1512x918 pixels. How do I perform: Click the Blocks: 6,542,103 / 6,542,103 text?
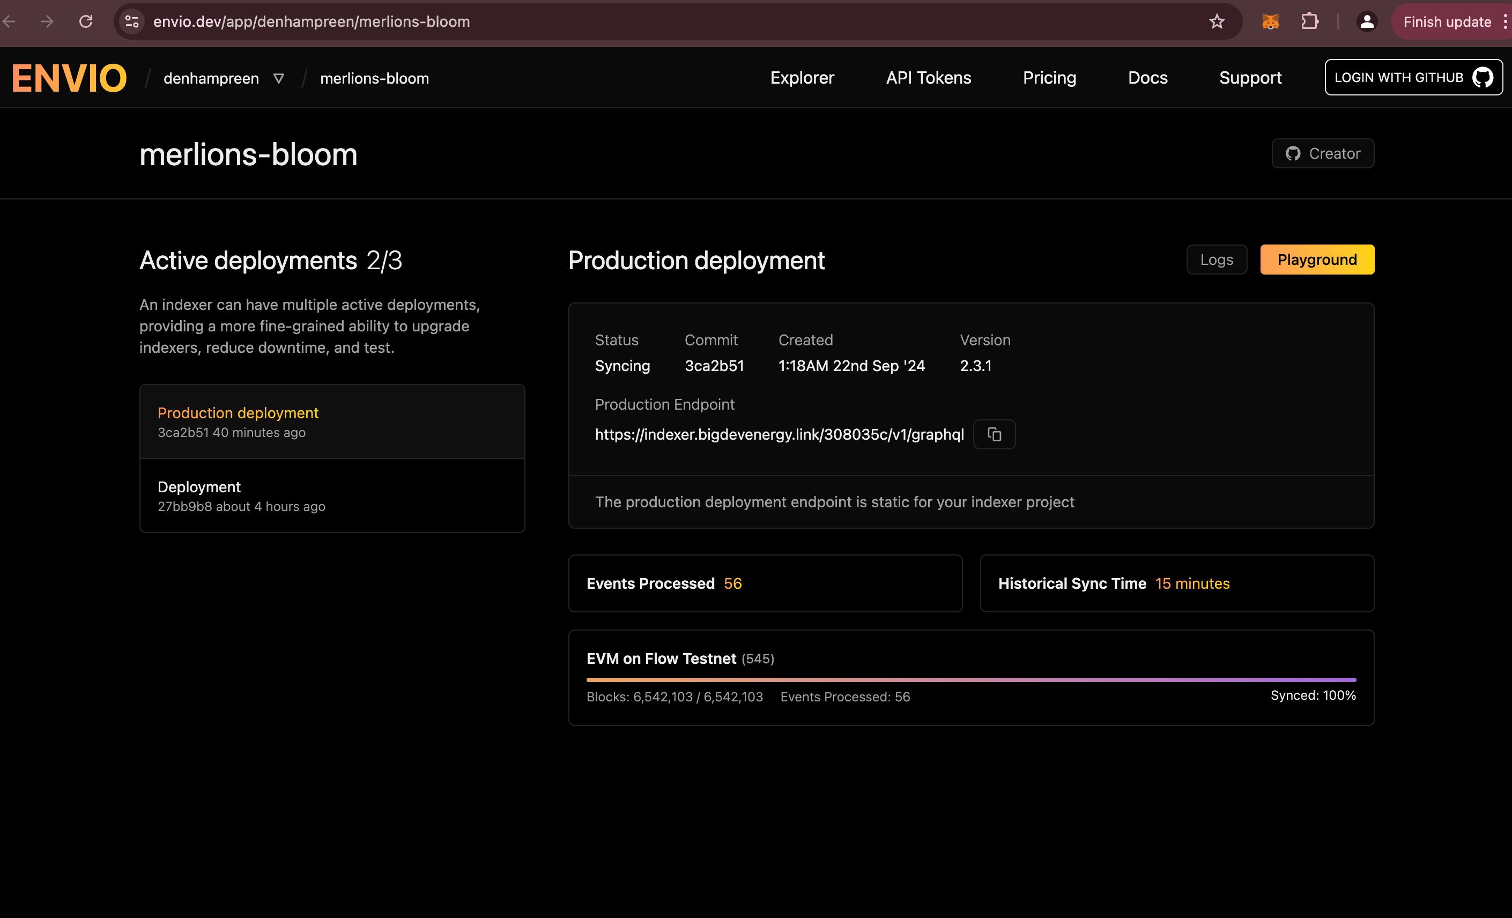[675, 697]
